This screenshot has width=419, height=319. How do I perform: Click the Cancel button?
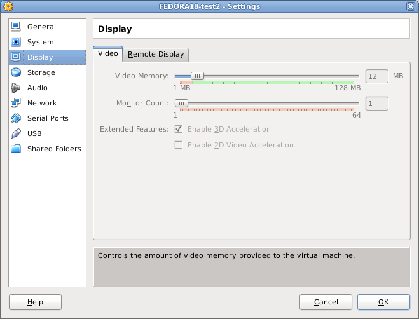[326, 302]
